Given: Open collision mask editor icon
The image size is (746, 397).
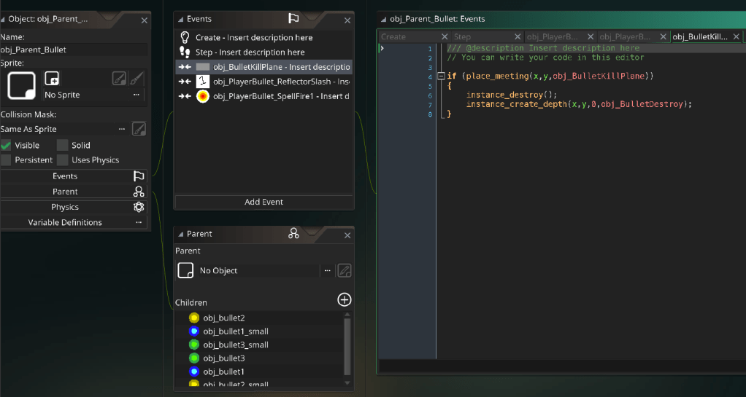Looking at the screenshot, I should [x=138, y=129].
